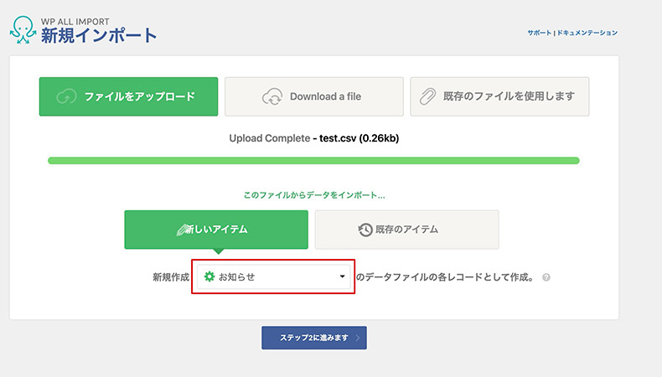Click the のデータファイルの各レコードとして作成 text
Screen dimensions: 662x377
pos(446,277)
